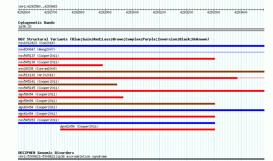Open the esv28339 (Conrad2009) label

pos(38,69)
